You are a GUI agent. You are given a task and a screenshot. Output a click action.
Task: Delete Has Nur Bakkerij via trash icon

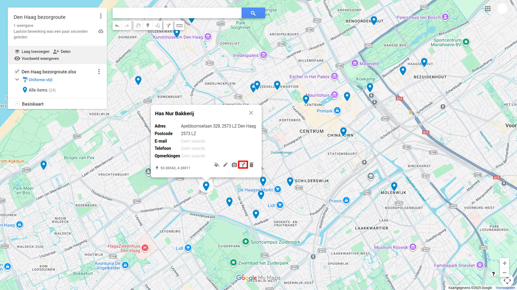(x=251, y=165)
